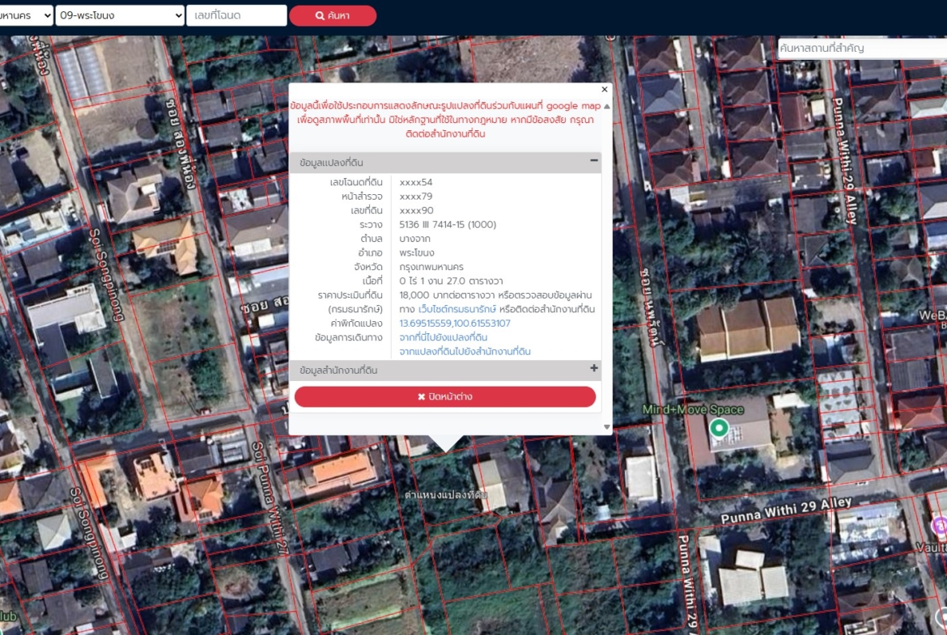The height and width of the screenshot is (635, 947).
Task: Click the Punna Withi 29 Alley street label
Action: [x=787, y=510]
